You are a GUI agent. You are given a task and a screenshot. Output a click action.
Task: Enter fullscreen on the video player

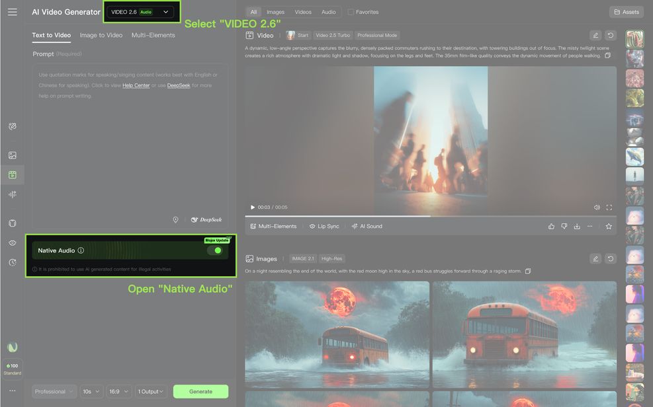[609, 207]
